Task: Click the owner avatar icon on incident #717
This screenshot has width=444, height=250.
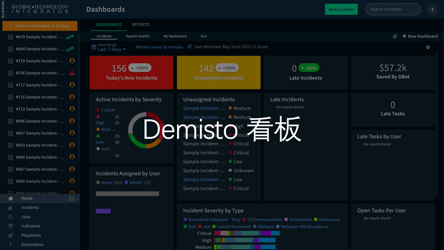Action: coord(72,85)
